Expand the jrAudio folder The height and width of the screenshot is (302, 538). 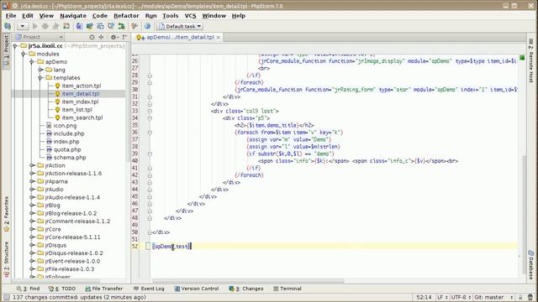point(32,190)
